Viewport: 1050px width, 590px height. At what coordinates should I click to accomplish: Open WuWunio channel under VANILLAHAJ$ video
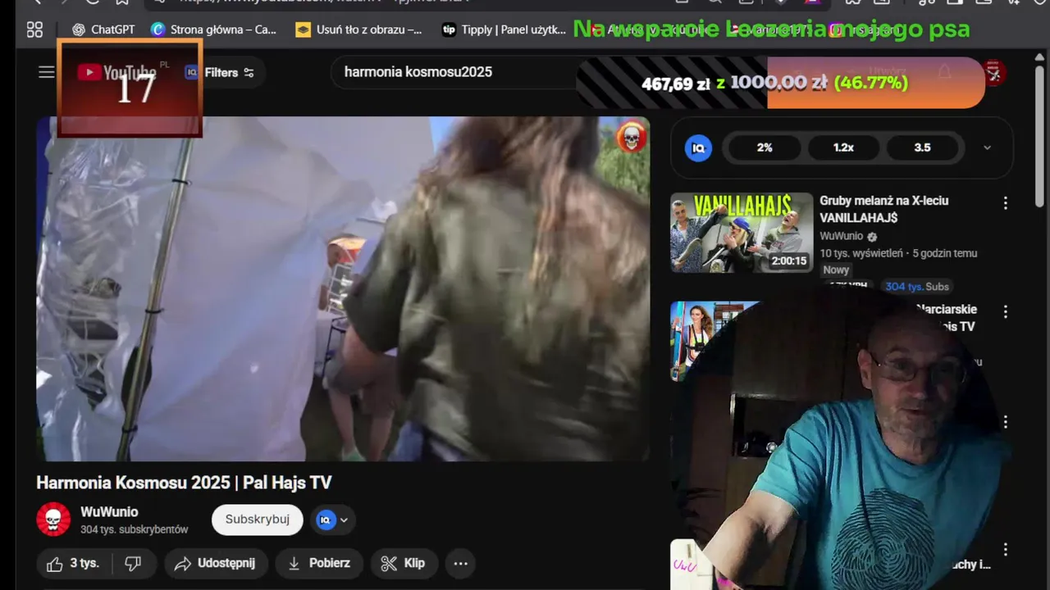click(842, 236)
